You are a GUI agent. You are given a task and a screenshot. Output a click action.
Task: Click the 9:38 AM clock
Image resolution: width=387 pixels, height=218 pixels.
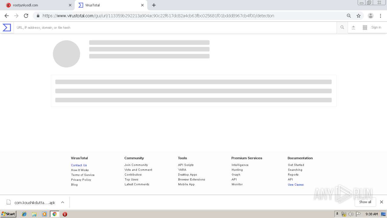(x=372, y=214)
